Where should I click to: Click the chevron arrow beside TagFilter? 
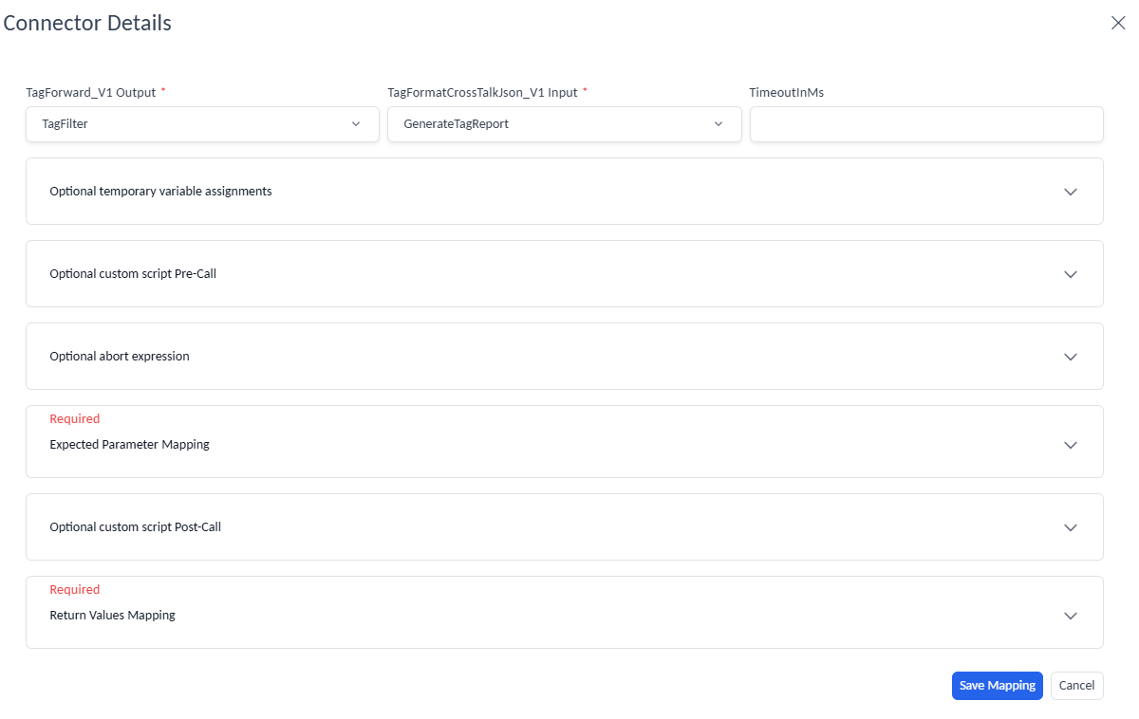[356, 124]
